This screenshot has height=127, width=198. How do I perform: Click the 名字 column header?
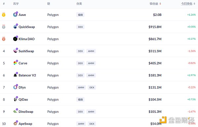point(16,4)
